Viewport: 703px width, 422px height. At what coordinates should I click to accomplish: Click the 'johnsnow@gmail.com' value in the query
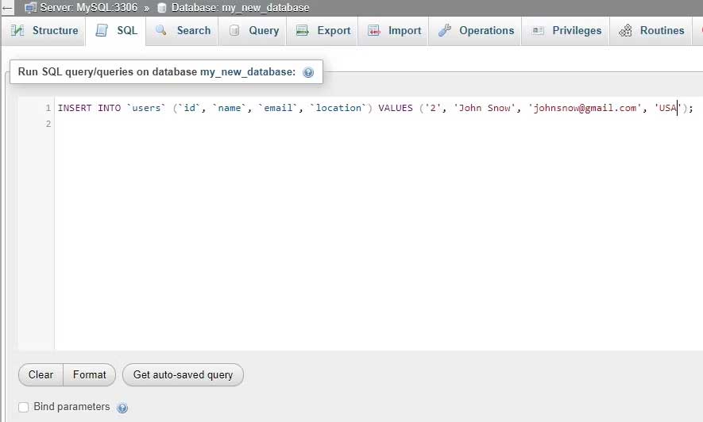[585, 108]
